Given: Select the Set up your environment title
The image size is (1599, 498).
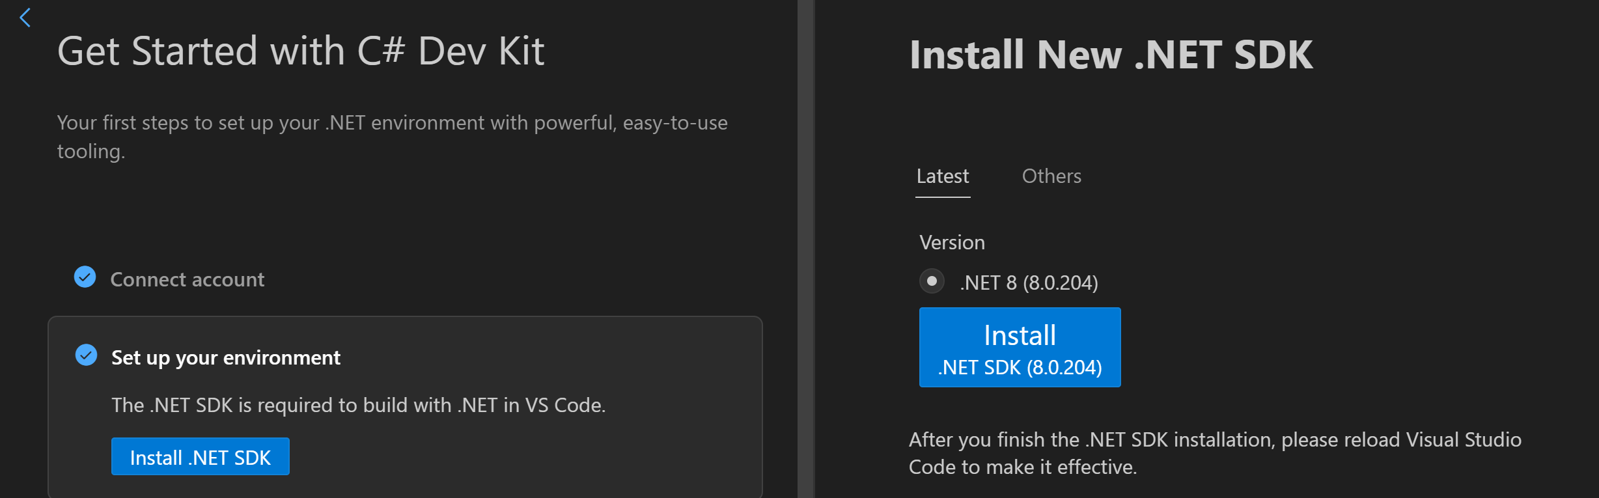Looking at the screenshot, I should coord(225,357).
